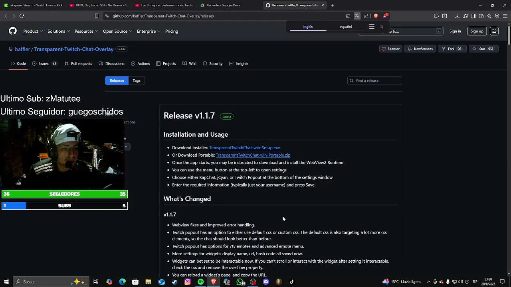Viewport: 511px width, 287px height.
Task: Expand the Product menu
Action: pyautogui.click(x=33, y=31)
